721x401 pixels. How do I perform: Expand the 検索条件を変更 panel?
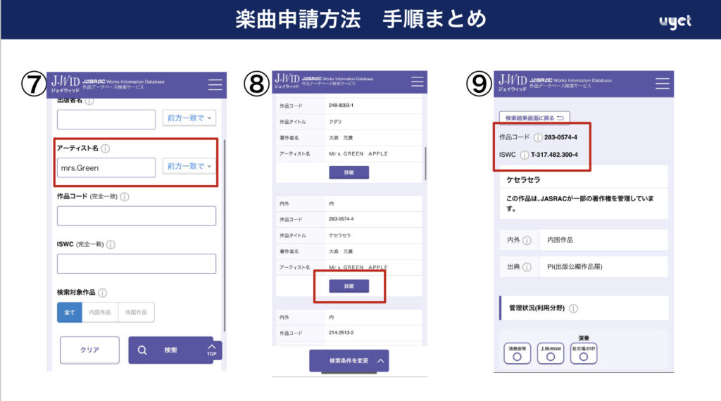click(x=349, y=361)
